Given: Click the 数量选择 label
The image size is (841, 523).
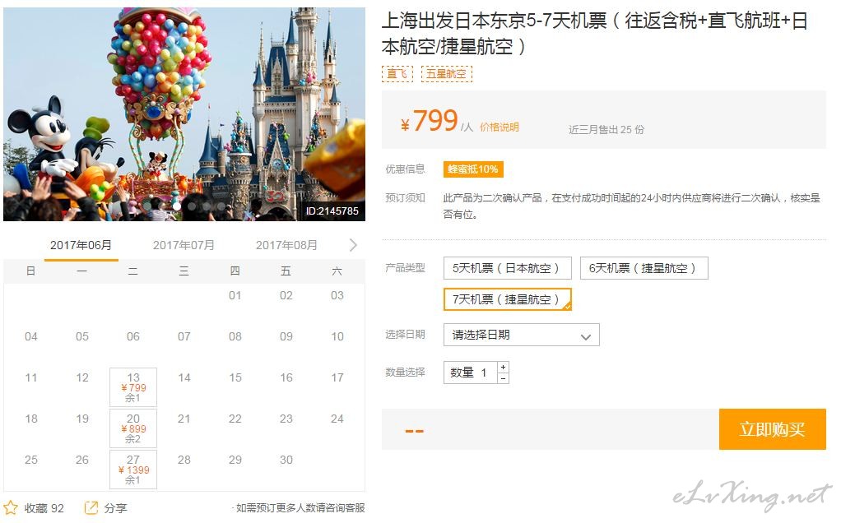Looking at the screenshot, I should 405,373.
